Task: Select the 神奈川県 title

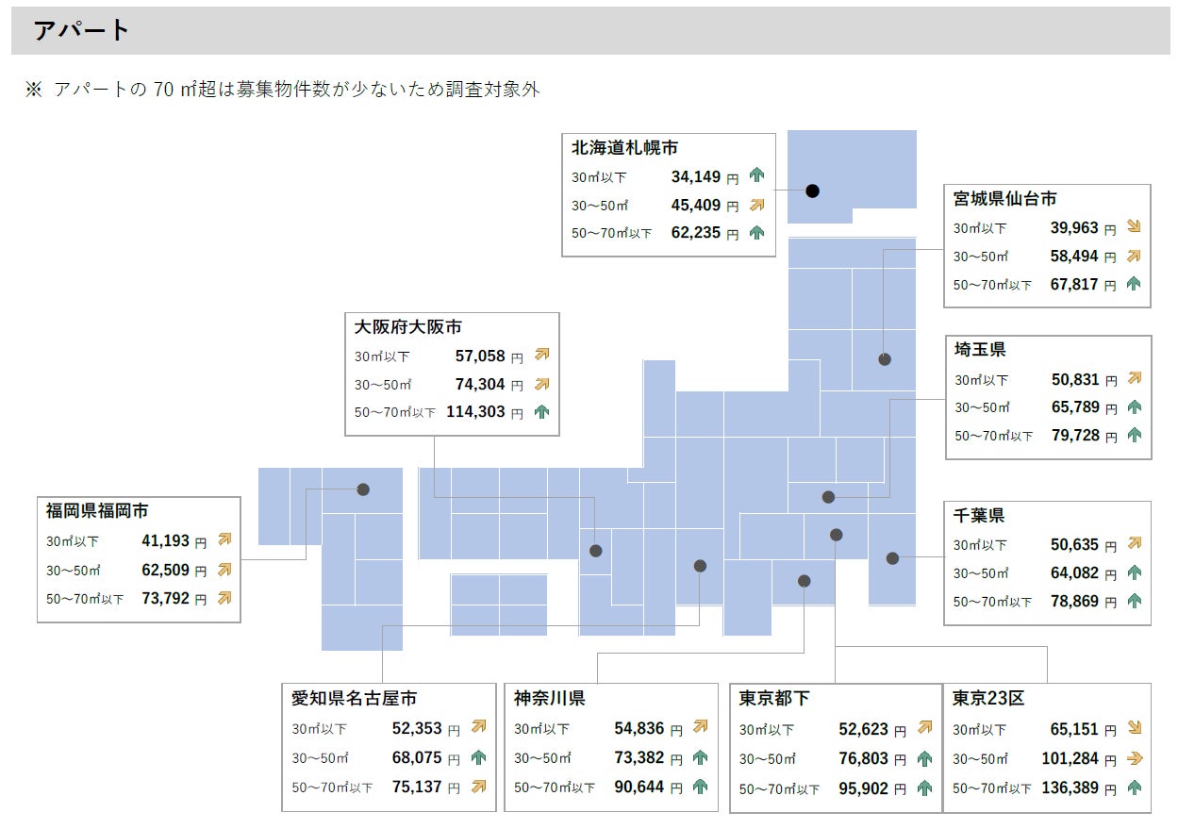Action: [x=549, y=699]
